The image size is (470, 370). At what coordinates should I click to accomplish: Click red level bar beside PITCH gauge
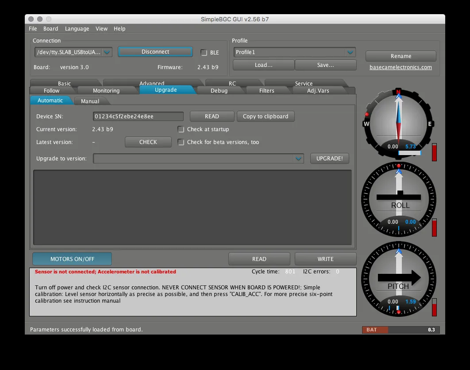[x=434, y=307]
